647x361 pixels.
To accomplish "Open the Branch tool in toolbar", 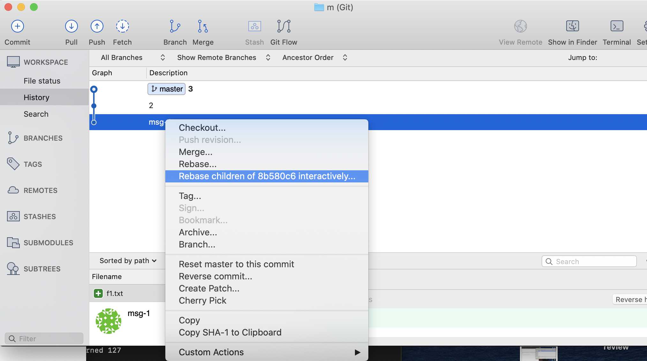I will point(175,26).
